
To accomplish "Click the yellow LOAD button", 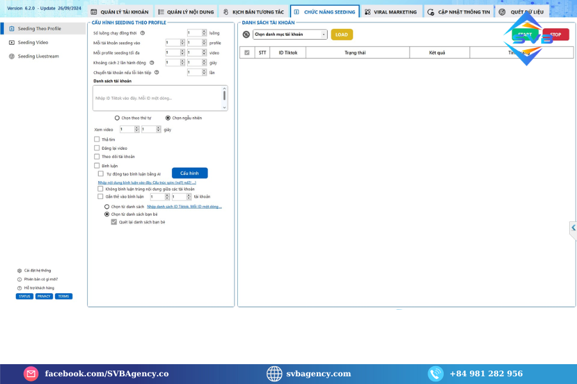I will tap(342, 35).
